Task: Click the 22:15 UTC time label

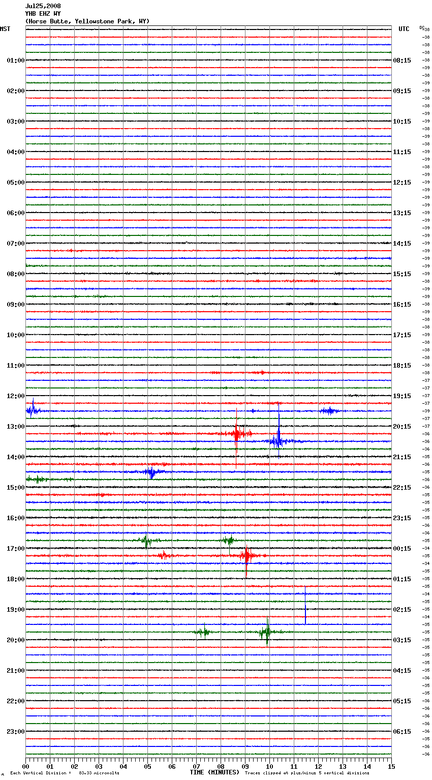Action: (x=402, y=488)
